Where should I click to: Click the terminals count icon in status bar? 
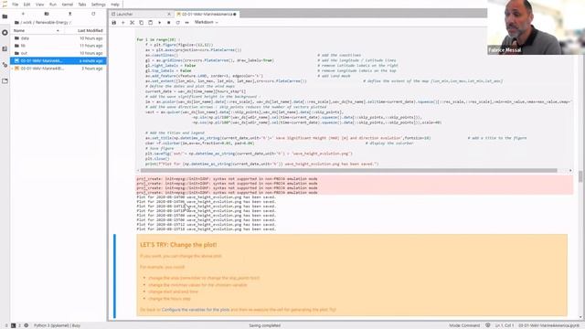tap(13, 325)
